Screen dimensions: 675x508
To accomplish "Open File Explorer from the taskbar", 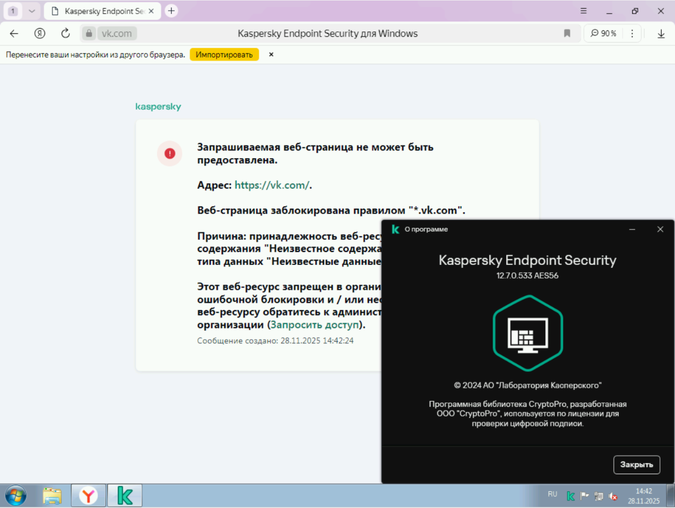I will pyautogui.click(x=52, y=496).
